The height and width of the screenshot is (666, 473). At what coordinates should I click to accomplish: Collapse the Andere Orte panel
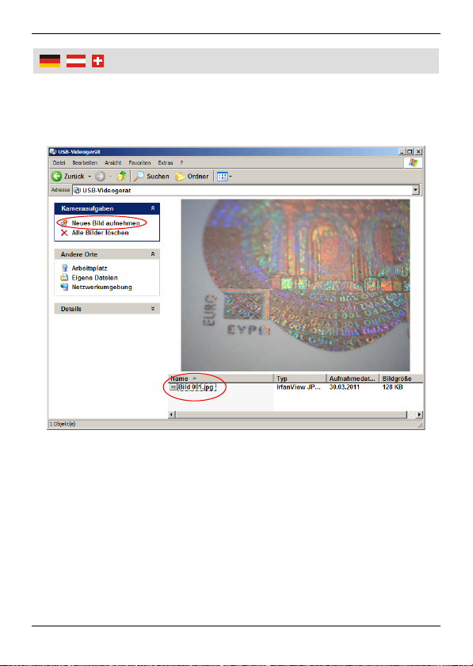pyautogui.click(x=153, y=254)
